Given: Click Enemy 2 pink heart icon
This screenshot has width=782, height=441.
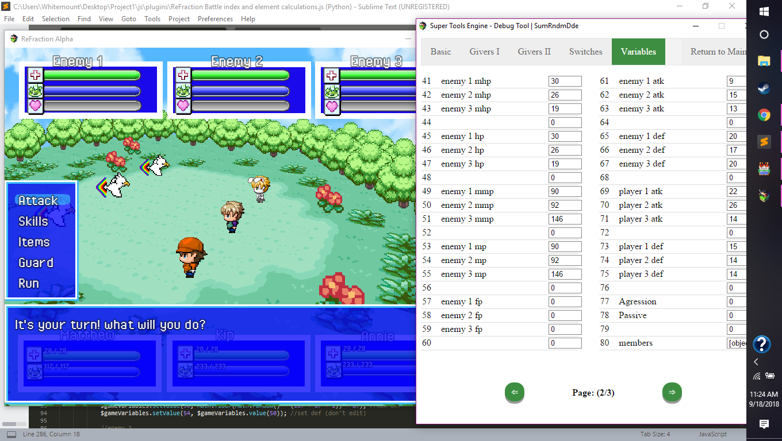Looking at the screenshot, I should click(x=183, y=106).
